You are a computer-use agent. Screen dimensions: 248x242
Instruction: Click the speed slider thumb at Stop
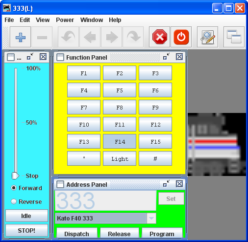pyautogui.click(x=15, y=176)
